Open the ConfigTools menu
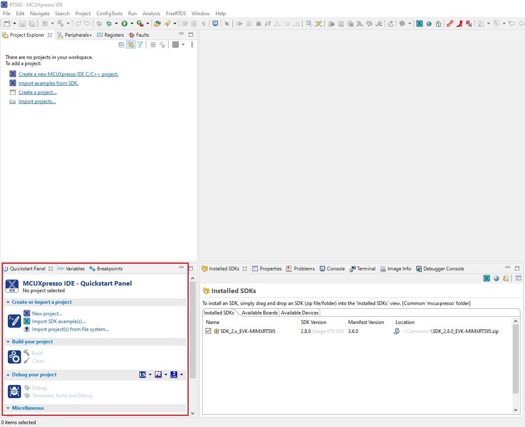Viewport: 525px width, 427px height. (109, 14)
